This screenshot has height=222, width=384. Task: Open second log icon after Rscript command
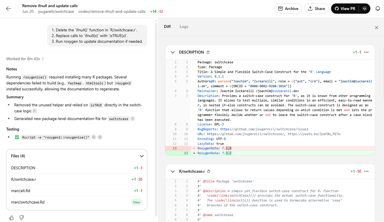pyautogui.click(x=100, y=137)
